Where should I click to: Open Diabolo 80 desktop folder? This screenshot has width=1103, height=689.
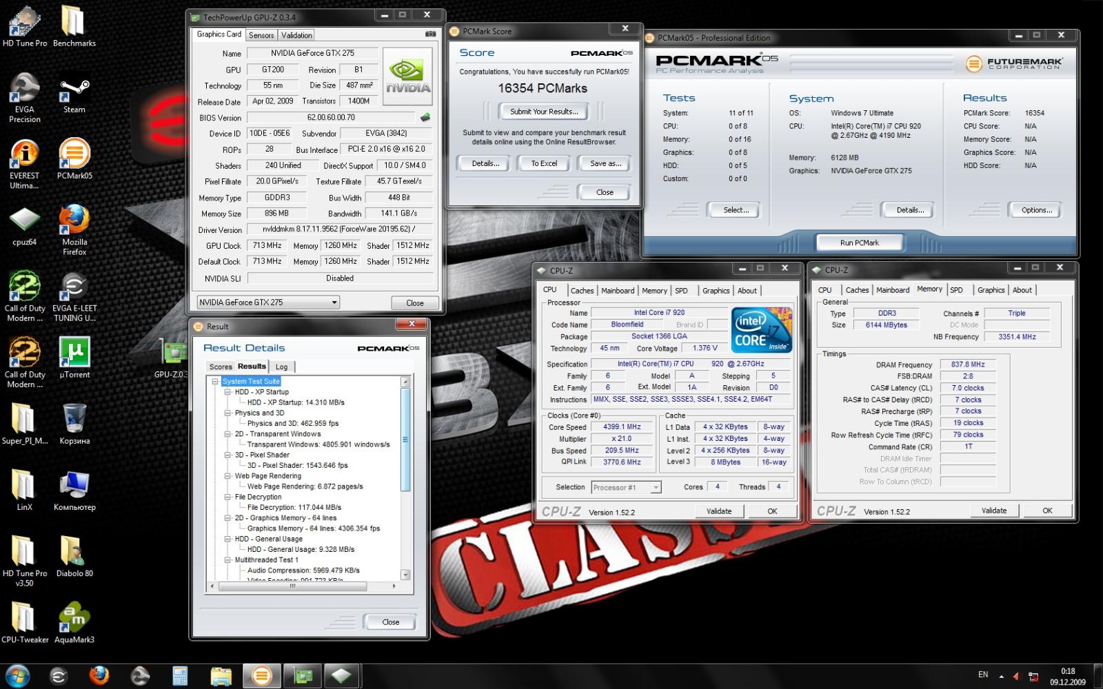pos(74,555)
